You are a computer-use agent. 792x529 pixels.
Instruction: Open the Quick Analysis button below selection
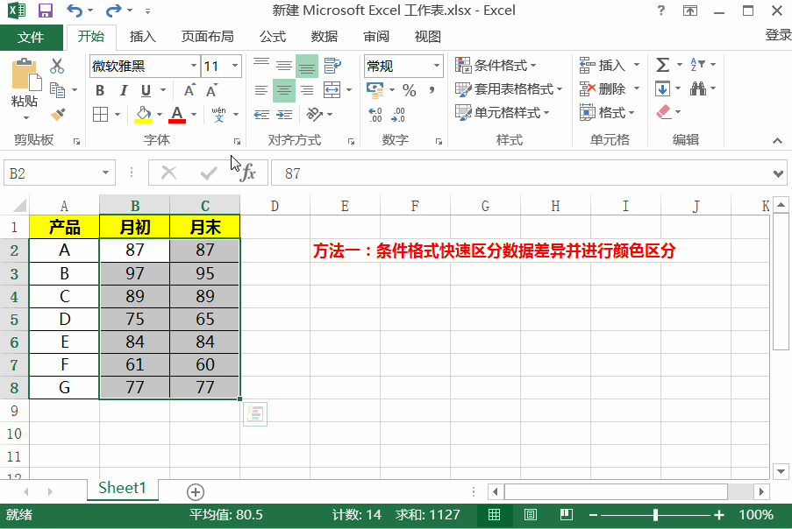coord(255,414)
